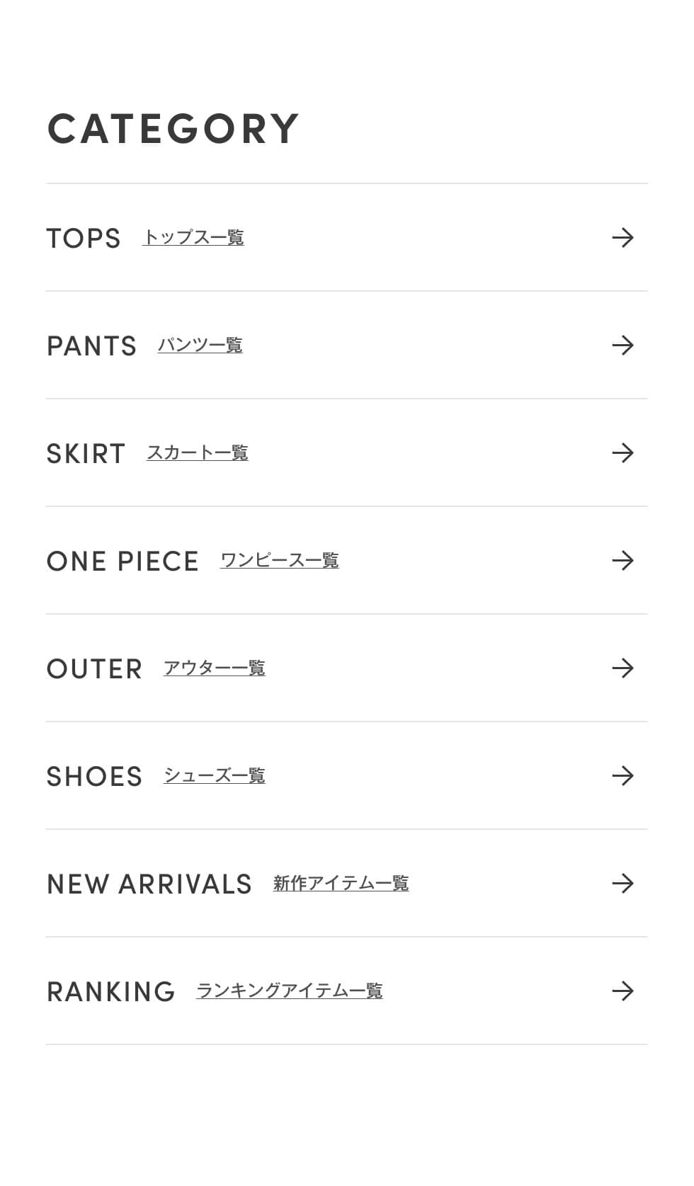The height and width of the screenshot is (1186, 694).
Task: Click the arrow icon in OUTER row
Action: coord(622,668)
